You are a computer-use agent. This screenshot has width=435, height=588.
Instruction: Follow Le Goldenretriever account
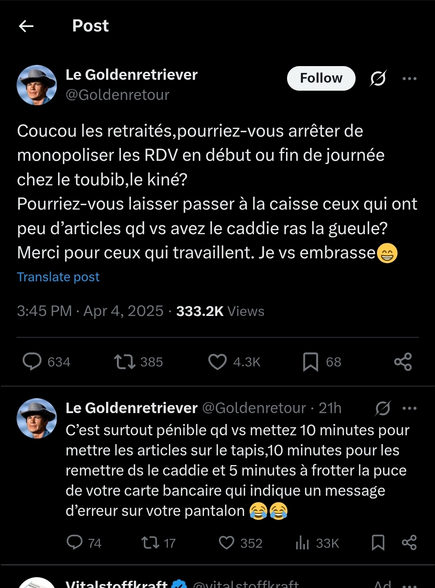pos(321,78)
